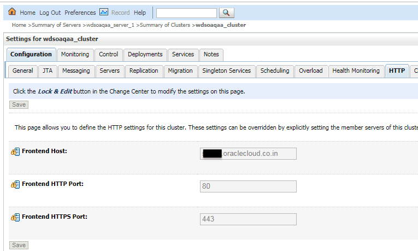Click the Record link
This screenshot has width=418, height=251.
(121, 13)
